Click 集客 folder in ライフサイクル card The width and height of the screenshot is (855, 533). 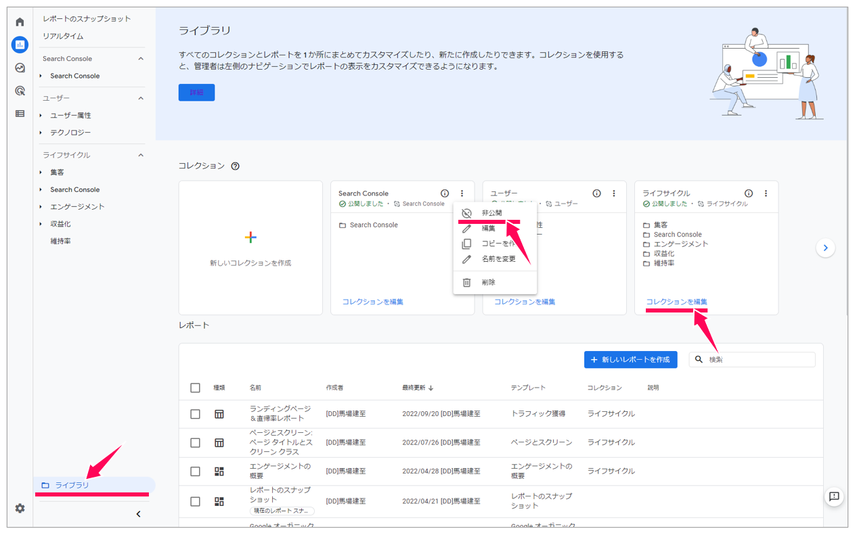pos(661,225)
